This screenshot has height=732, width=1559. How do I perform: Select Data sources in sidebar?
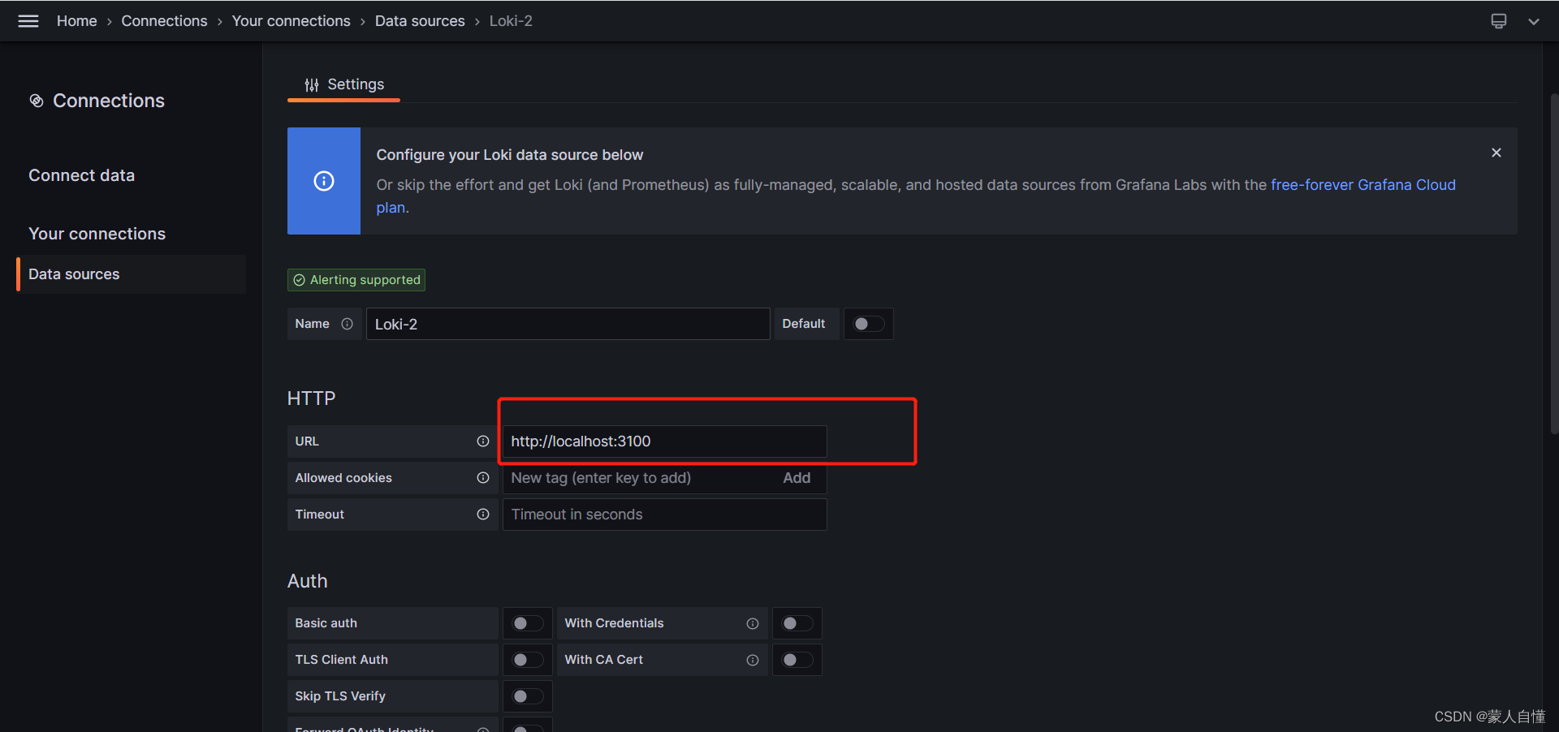click(132, 274)
